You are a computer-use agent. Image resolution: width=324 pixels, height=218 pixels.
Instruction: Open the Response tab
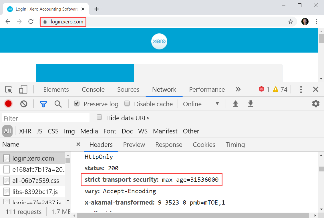(x=169, y=145)
